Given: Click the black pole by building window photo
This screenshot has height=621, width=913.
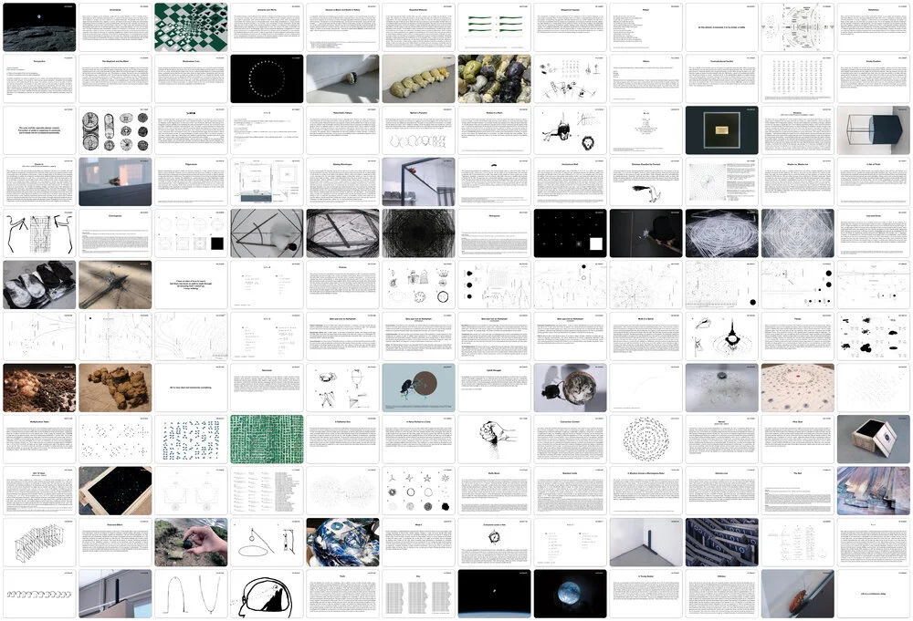Looking at the screenshot, I should click(x=115, y=595).
